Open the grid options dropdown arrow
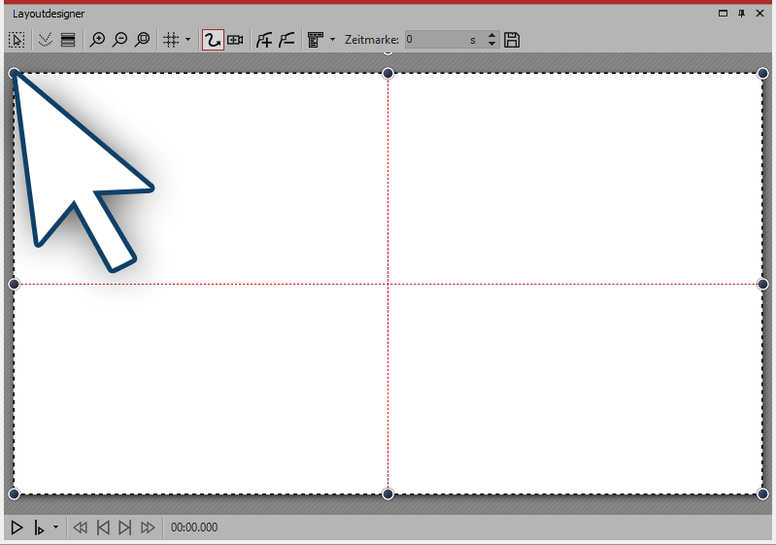This screenshot has height=545, width=776. pyautogui.click(x=187, y=40)
